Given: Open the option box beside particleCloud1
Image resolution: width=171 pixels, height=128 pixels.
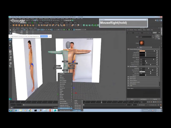Looking at the screenshot, I should tap(82, 110).
